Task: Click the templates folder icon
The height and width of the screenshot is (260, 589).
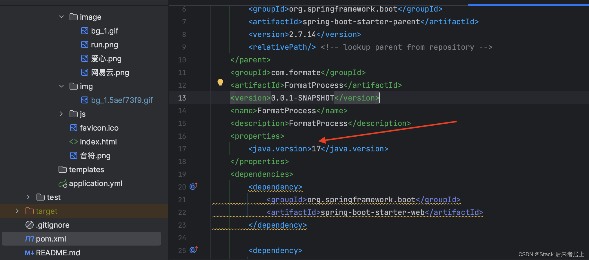Action: pos(63,169)
